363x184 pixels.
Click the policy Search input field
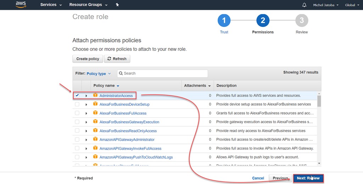click(162, 73)
